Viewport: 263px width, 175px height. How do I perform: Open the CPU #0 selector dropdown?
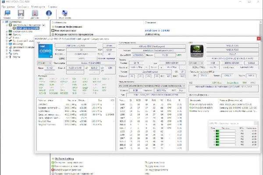[44, 63]
